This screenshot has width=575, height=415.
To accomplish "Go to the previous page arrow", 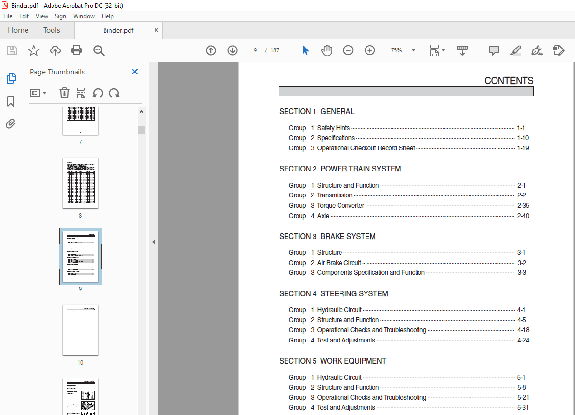I will (211, 50).
